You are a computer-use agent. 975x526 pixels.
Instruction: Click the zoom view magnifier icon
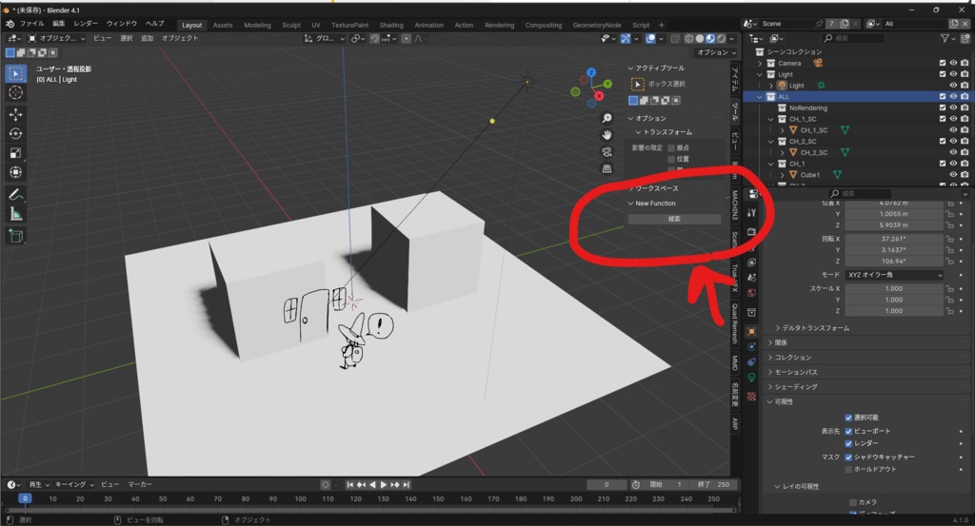coord(607,118)
